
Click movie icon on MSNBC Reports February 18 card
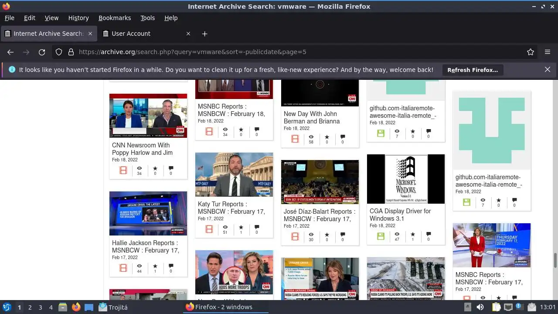point(209,131)
